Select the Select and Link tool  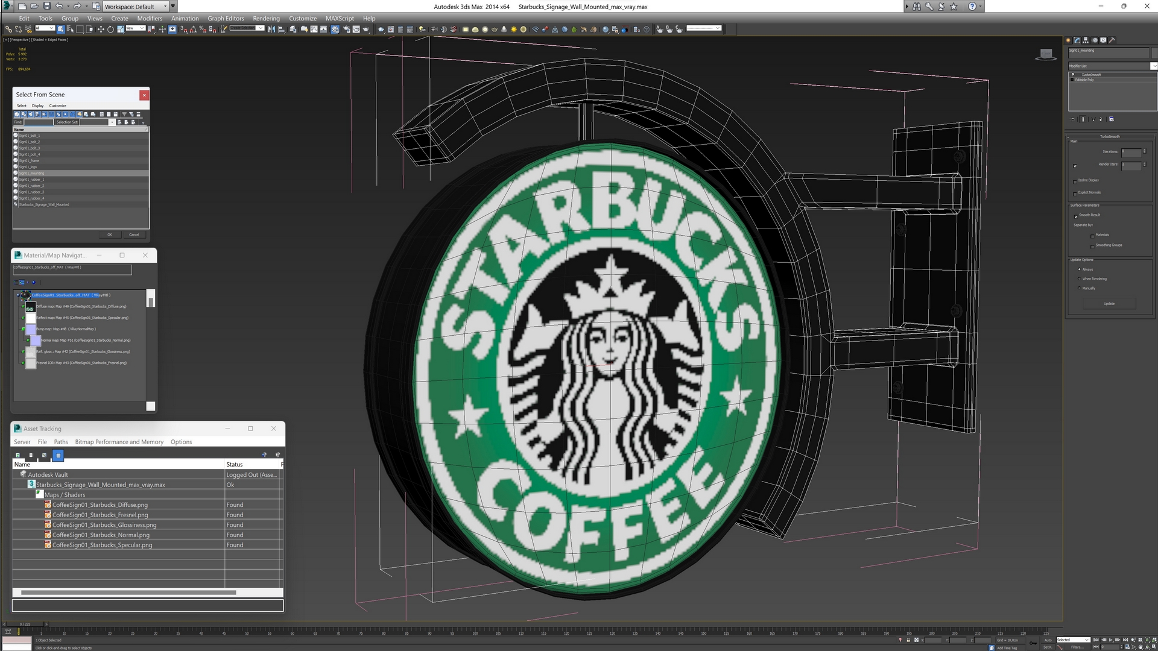8,29
